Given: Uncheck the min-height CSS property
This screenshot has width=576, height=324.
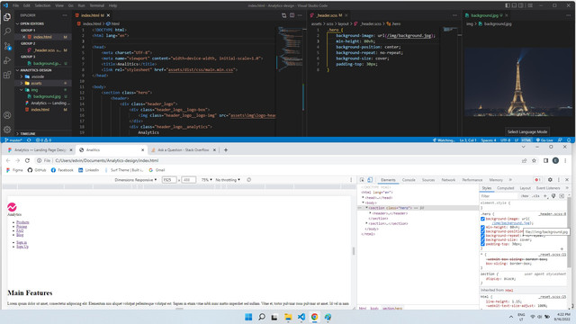Looking at the screenshot, I should click(482, 227).
